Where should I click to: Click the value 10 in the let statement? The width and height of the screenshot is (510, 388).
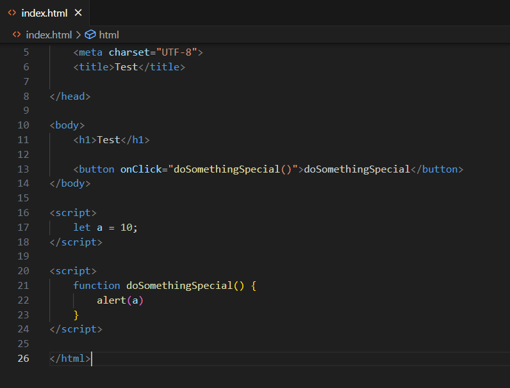[126, 228]
